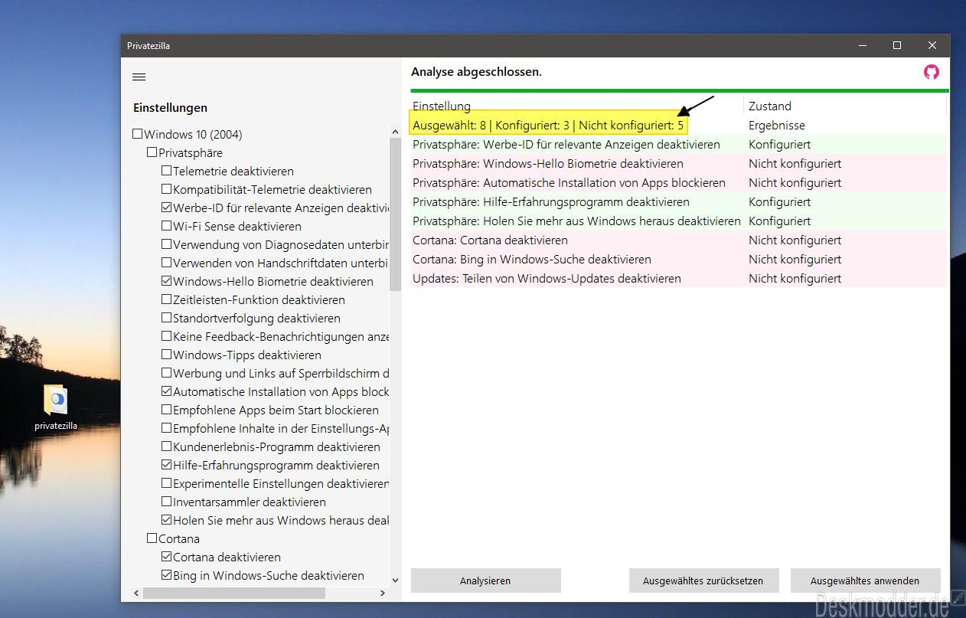Enable Zeitleisten-Funktion deaktivieren checkbox
This screenshot has height=618, width=966.
[x=167, y=299]
